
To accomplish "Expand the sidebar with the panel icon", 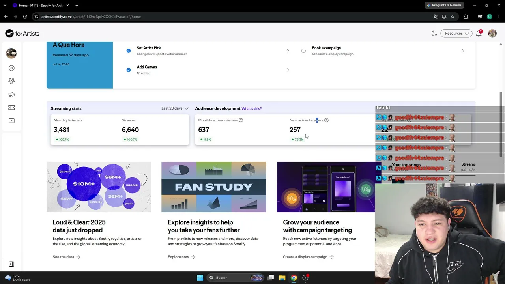I will [x=11, y=264].
